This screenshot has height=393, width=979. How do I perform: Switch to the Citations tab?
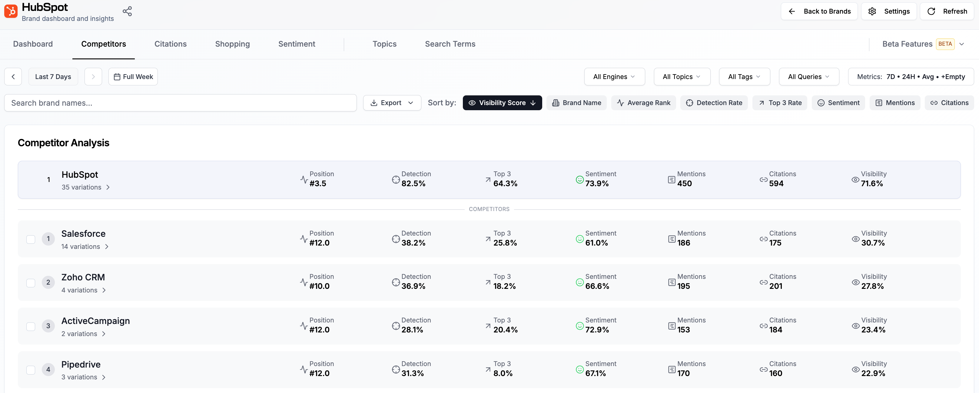point(171,44)
